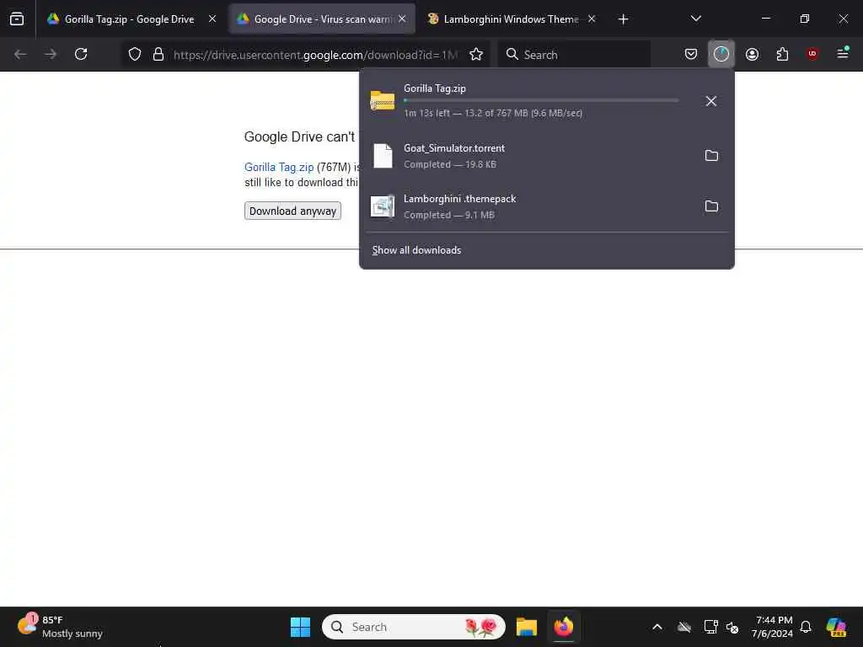Open the Extensions puzzle icon
Screen dimensions: 863x647
click(x=782, y=55)
